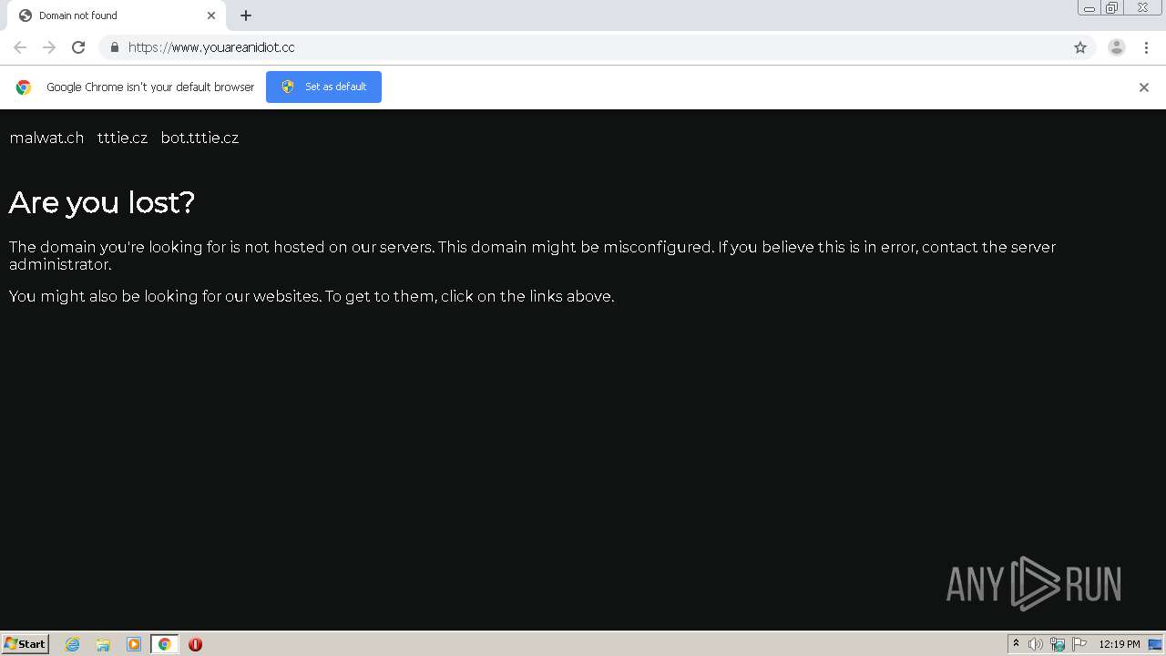The height and width of the screenshot is (656, 1166).
Task: Click the network tray icon
Action: click(x=1058, y=644)
